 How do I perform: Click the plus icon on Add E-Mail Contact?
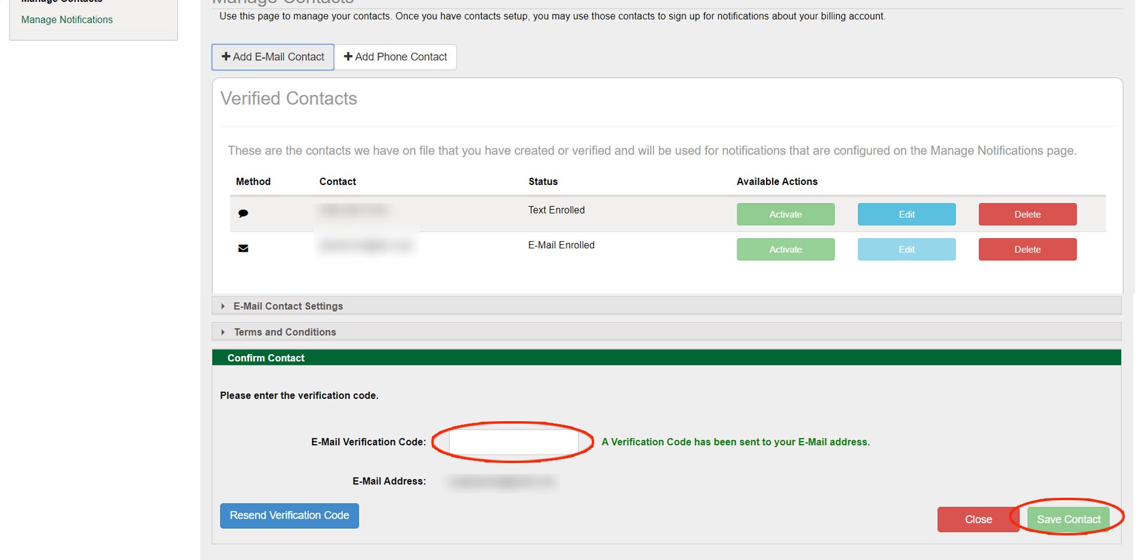tap(226, 56)
